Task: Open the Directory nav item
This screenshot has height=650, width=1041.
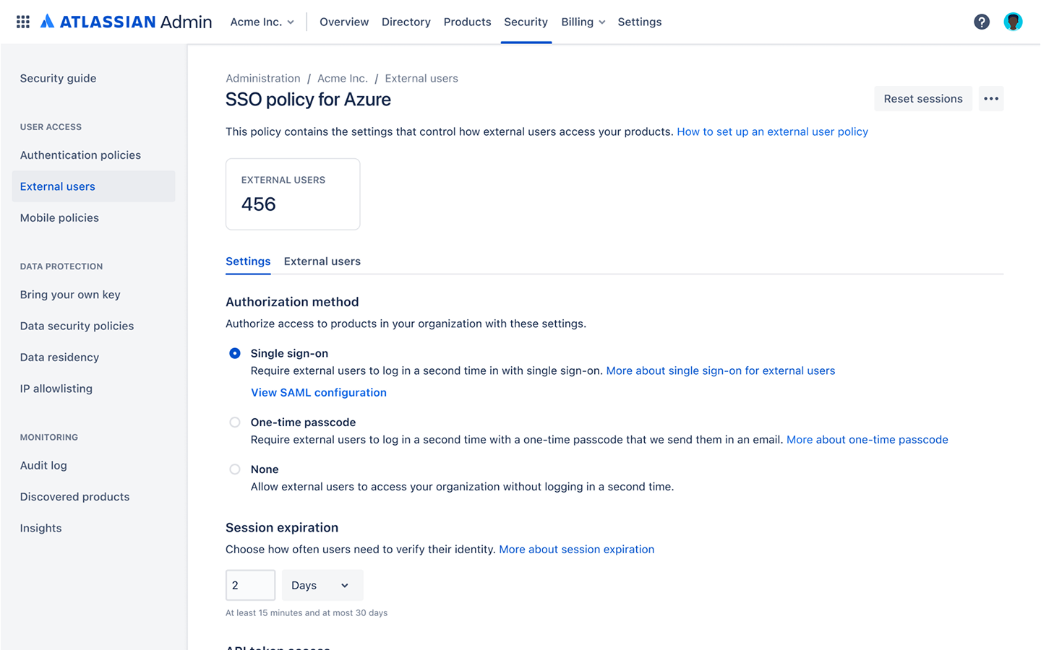Action: pyautogui.click(x=406, y=22)
